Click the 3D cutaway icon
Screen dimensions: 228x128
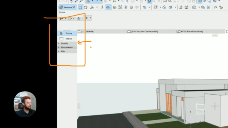click(170, 7)
